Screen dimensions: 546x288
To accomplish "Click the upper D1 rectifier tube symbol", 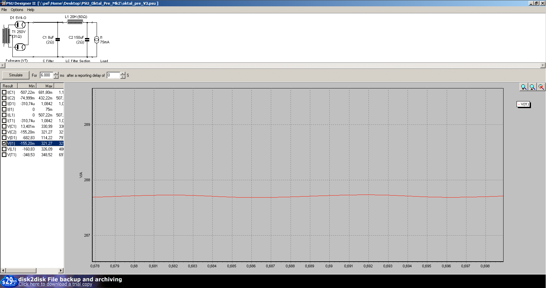I will pos(20,25).
